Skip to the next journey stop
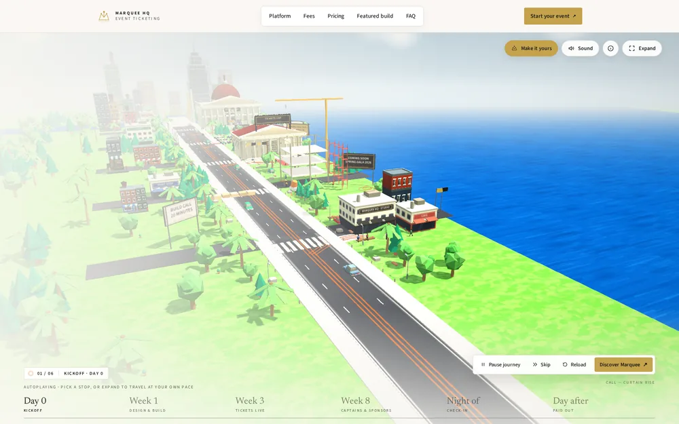The width and height of the screenshot is (679, 424). point(541,365)
